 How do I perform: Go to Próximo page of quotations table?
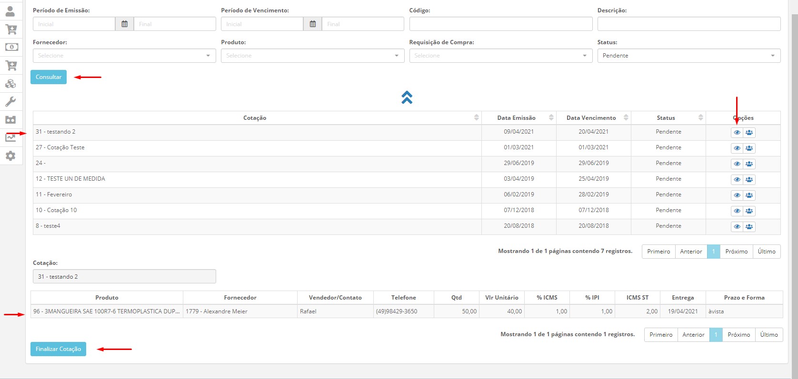737,252
